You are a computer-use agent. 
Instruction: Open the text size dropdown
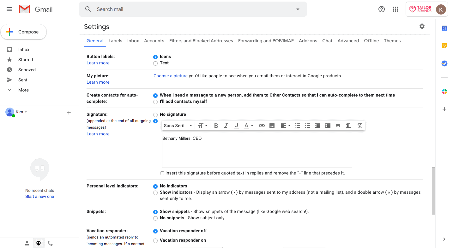click(202, 126)
